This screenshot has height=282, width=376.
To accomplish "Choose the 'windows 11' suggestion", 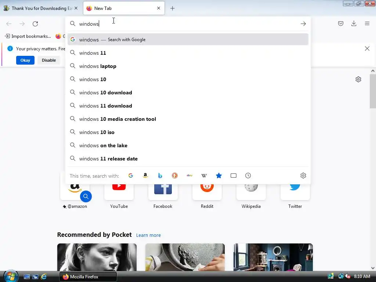I will coord(188,53).
